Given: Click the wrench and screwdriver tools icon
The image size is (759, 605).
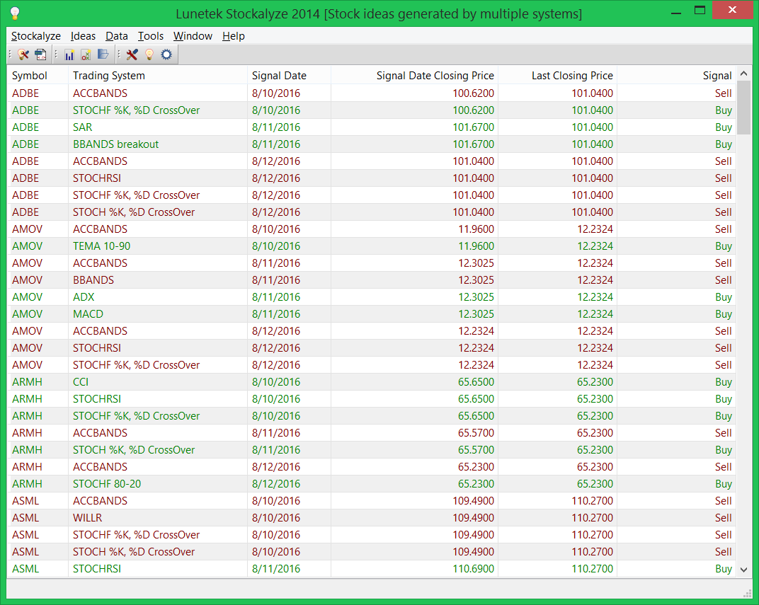Looking at the screenshot, I should (x=134, y=54).
